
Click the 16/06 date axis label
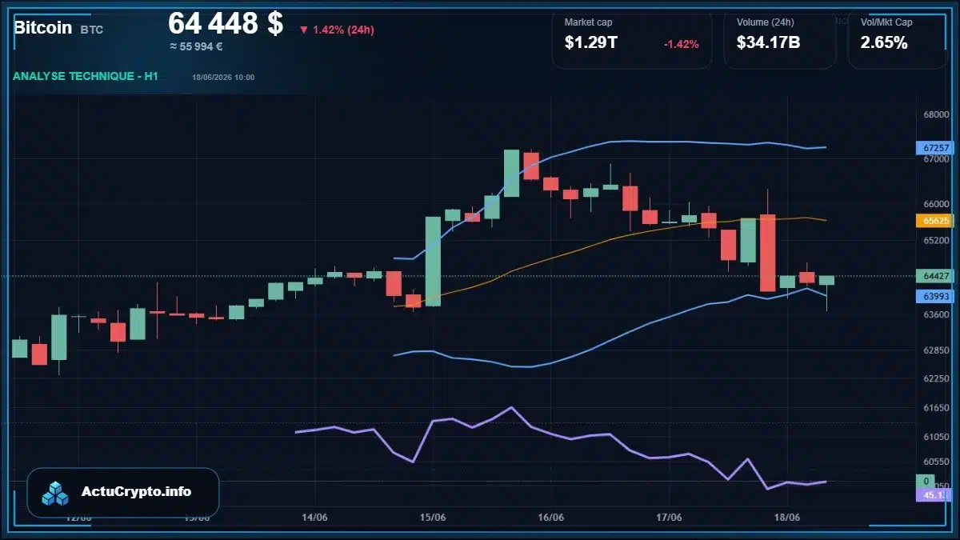(x=551, y=518)
